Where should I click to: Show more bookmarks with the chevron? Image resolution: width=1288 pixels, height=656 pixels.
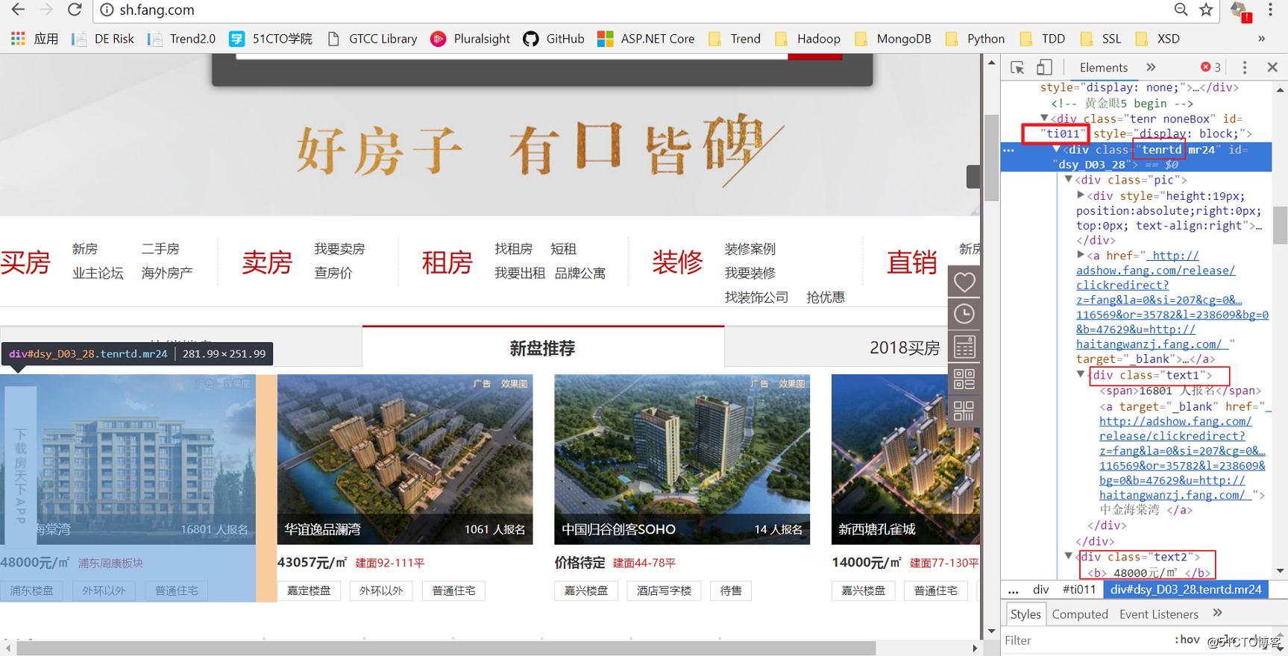pos(1262,39)
